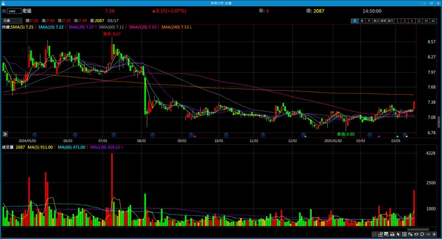Click the 2025/01/02 date axis label
The height and width of the screenshot is (239, 442).
pos(333,141)
